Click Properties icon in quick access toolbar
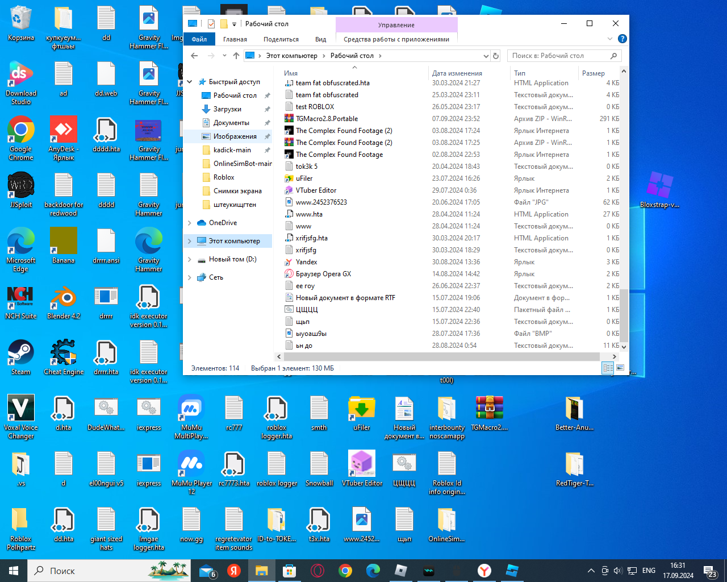 tap(211, 24)
